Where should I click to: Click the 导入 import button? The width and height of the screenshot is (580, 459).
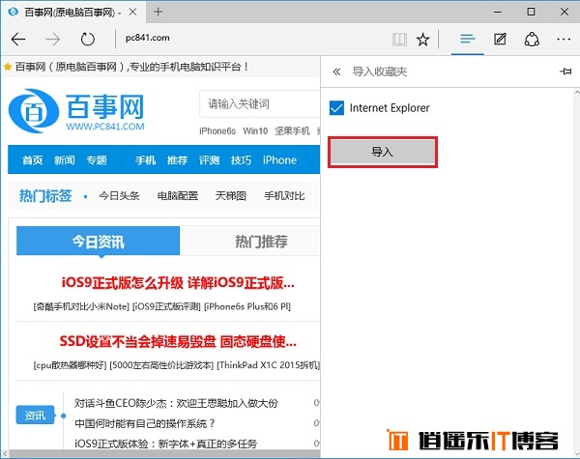(383, 152)
